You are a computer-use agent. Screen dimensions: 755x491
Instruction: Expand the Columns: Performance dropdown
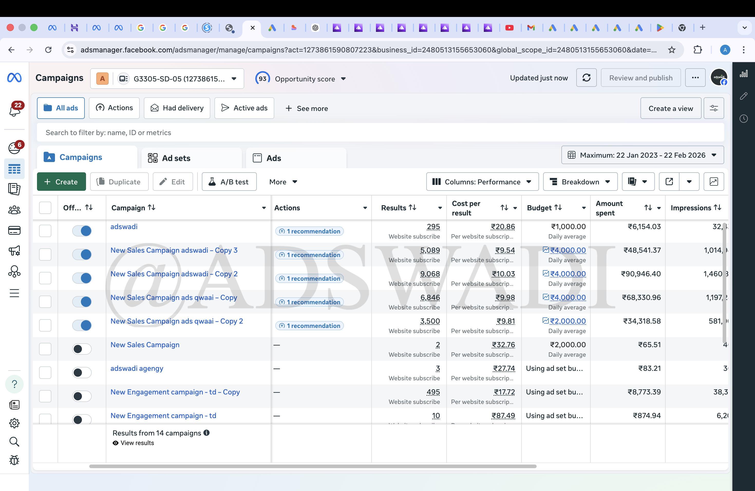coord(482,182)
